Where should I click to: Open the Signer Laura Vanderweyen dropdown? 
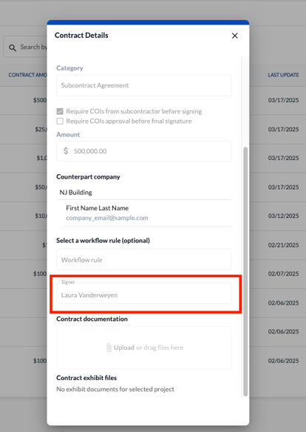pos(144,293)
